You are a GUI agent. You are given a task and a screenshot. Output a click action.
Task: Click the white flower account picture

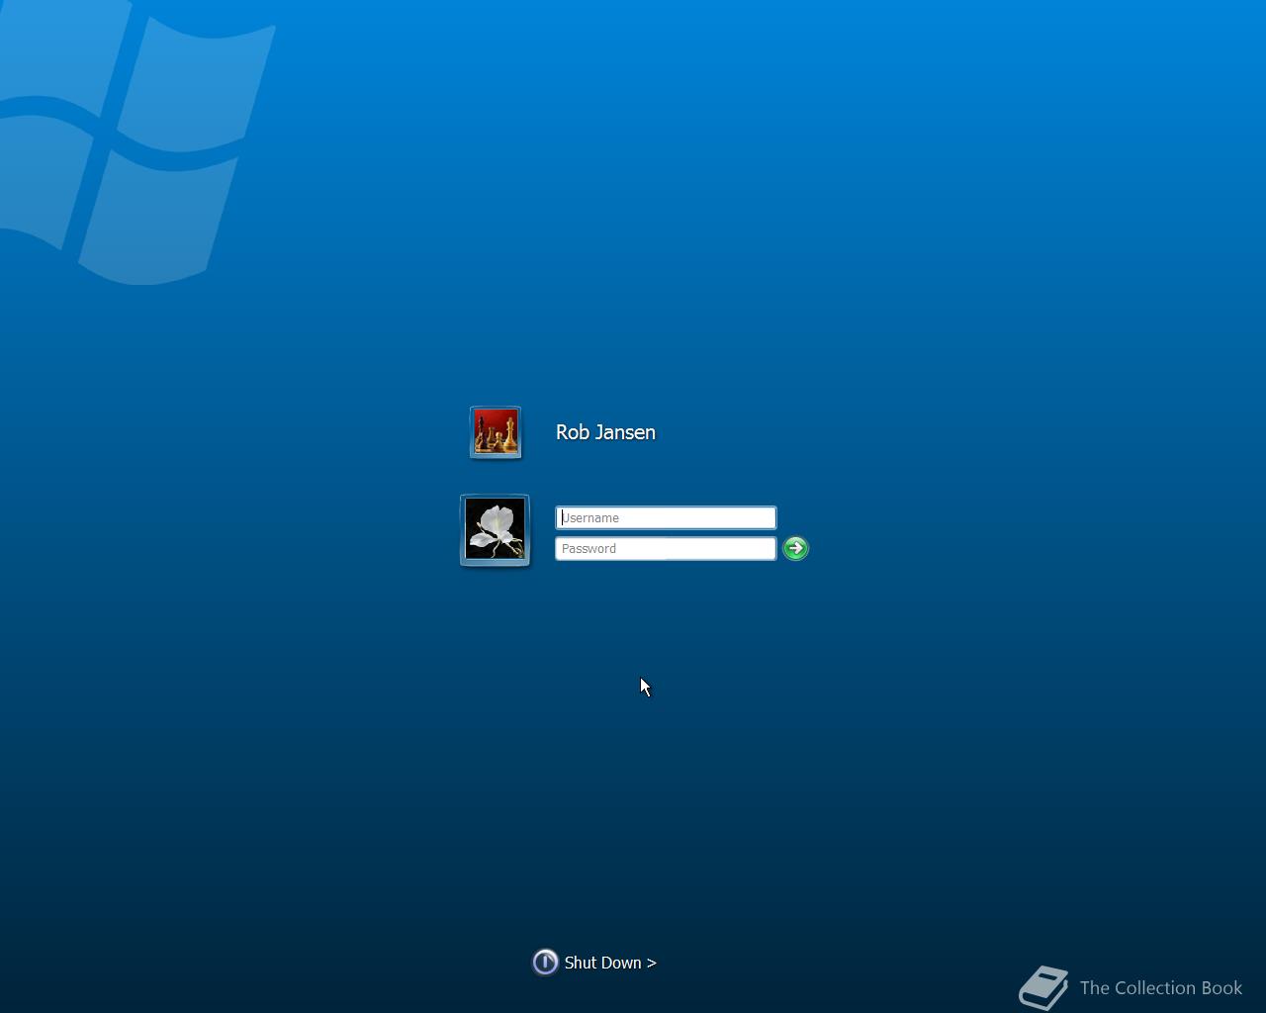495,530
